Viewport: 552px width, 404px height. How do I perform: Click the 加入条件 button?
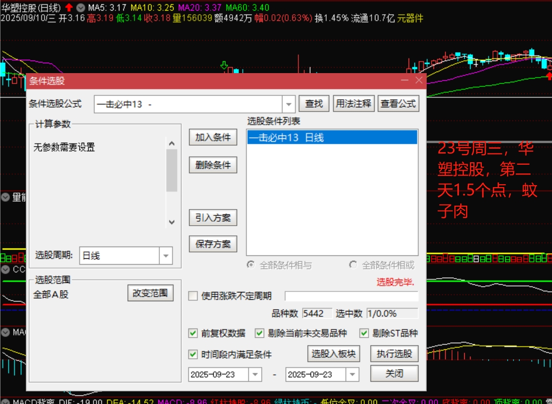pos(213,137)
